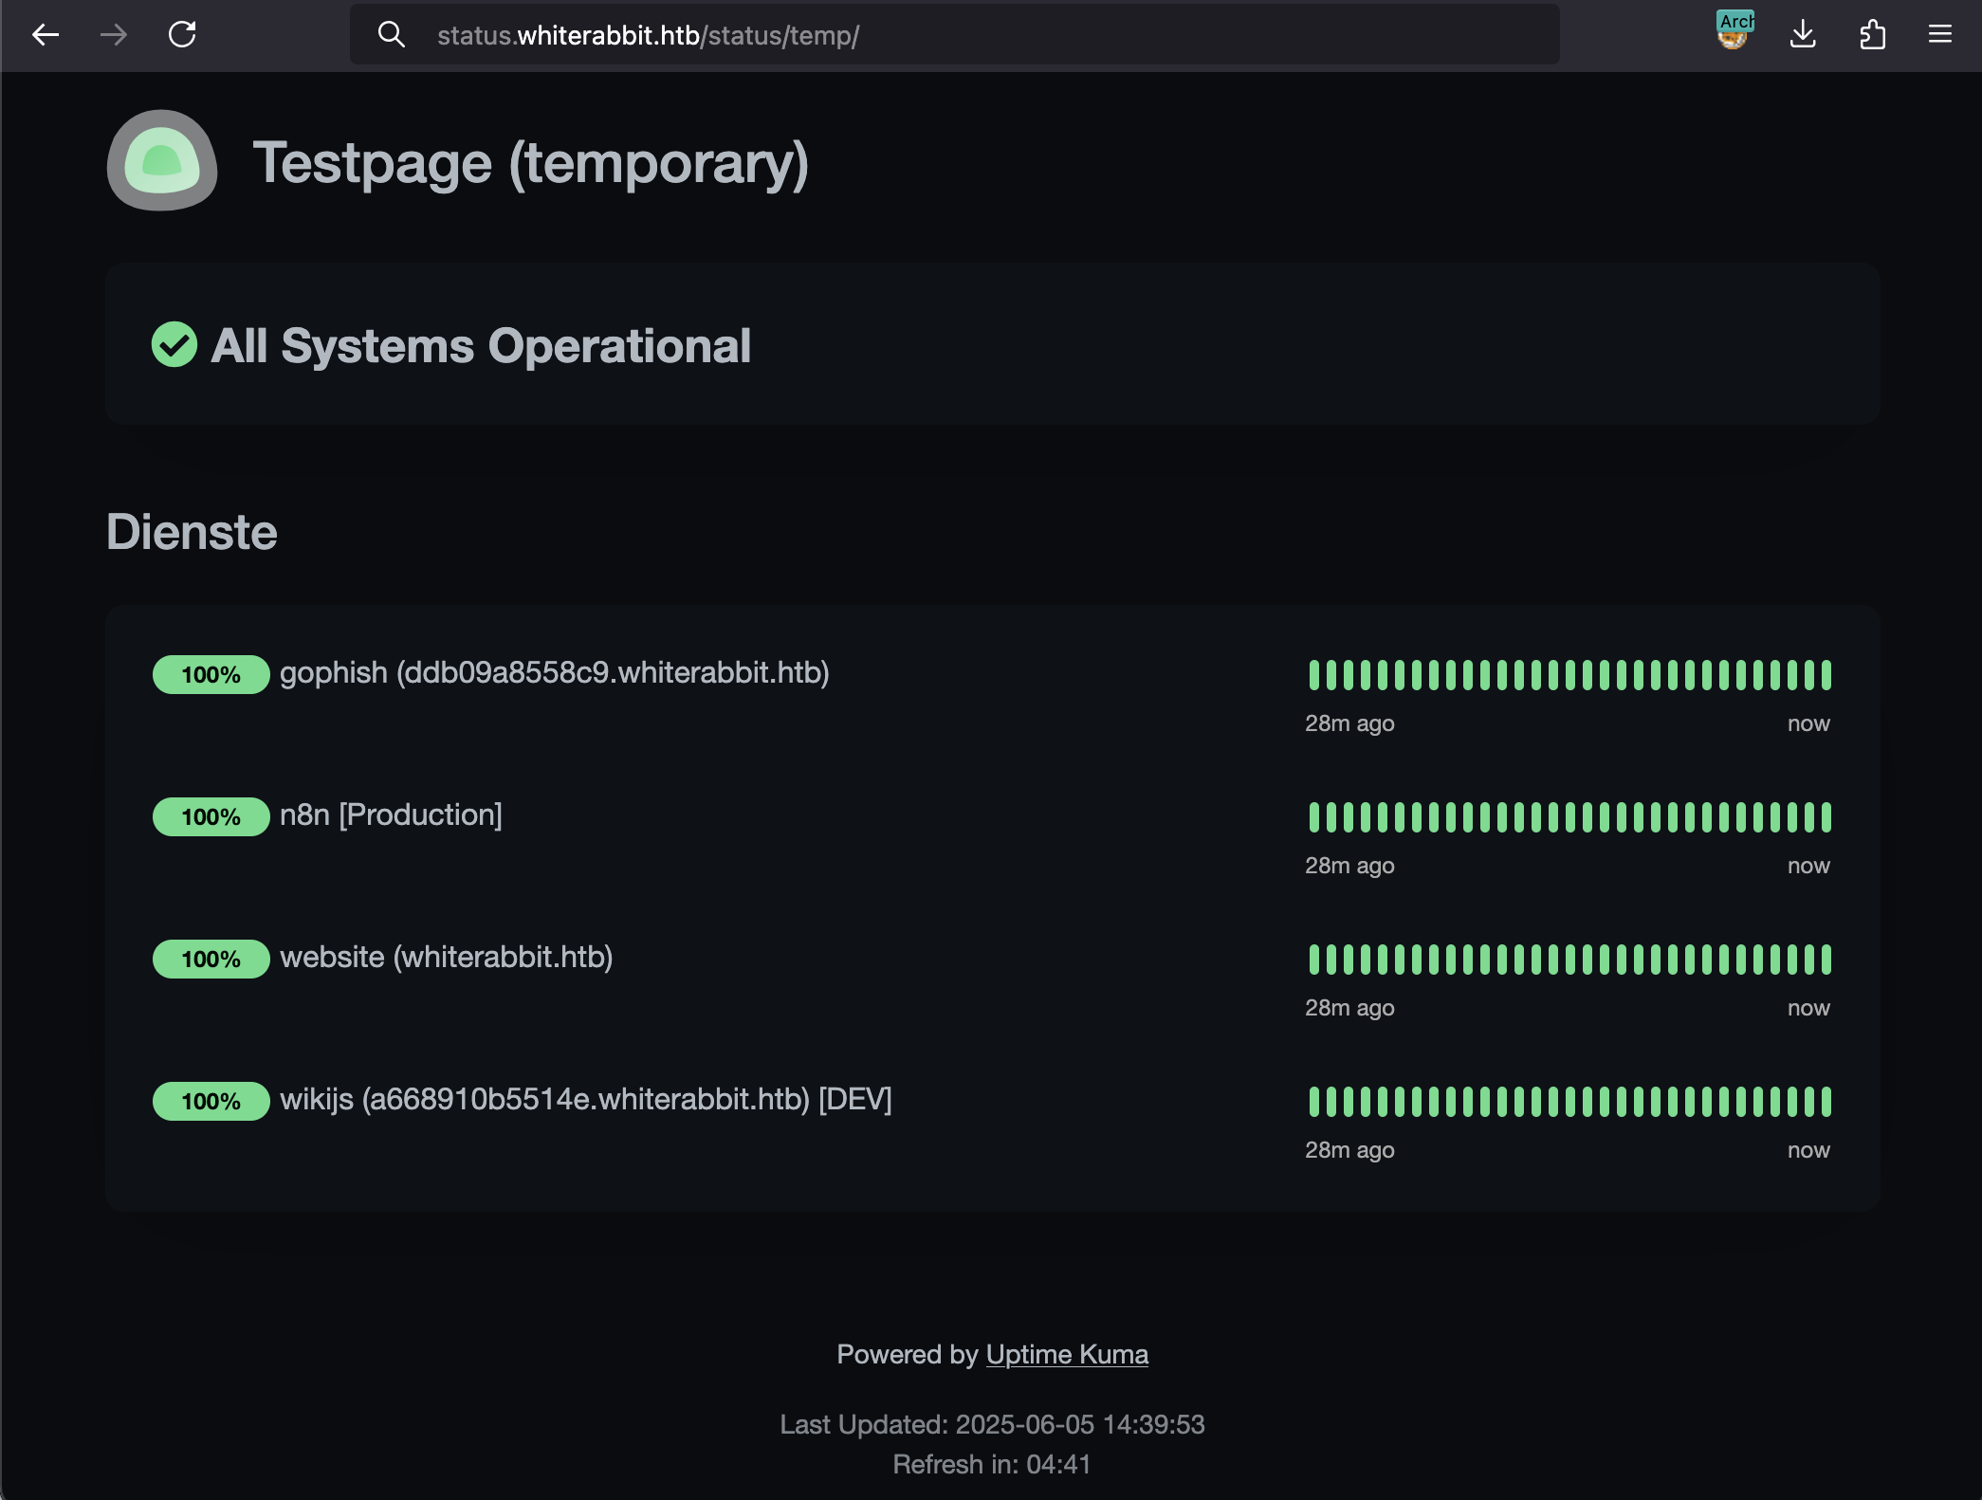Open the Uptime Kuma link

coord(1066,1354)
